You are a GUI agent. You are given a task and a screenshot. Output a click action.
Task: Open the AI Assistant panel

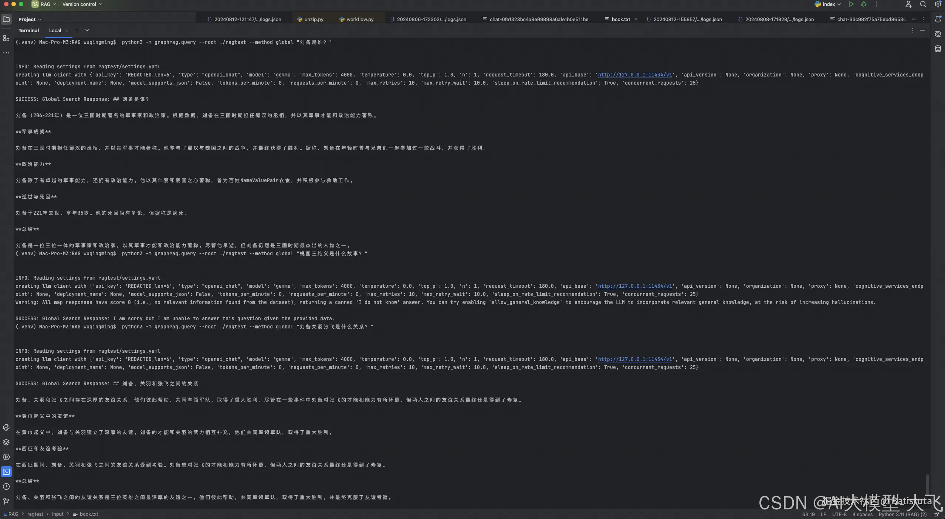pyautogui.click(x=938, y=34)
